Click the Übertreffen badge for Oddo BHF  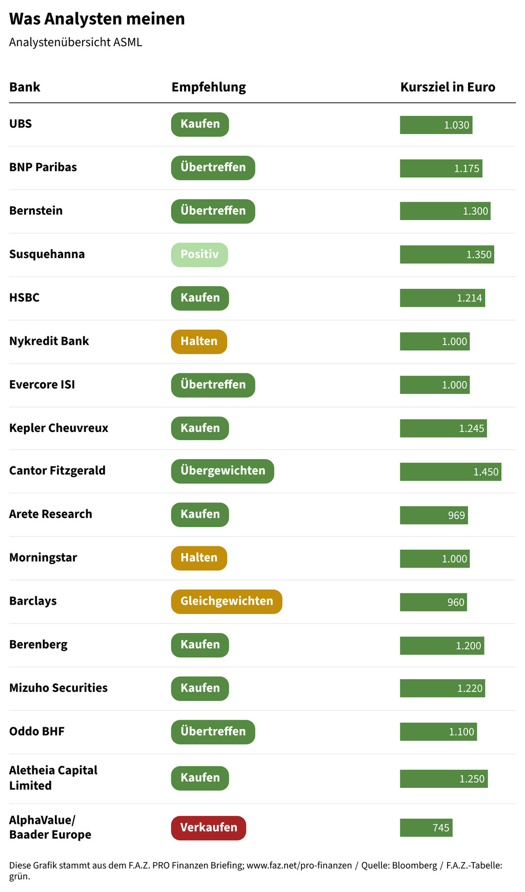coord(213,732)
